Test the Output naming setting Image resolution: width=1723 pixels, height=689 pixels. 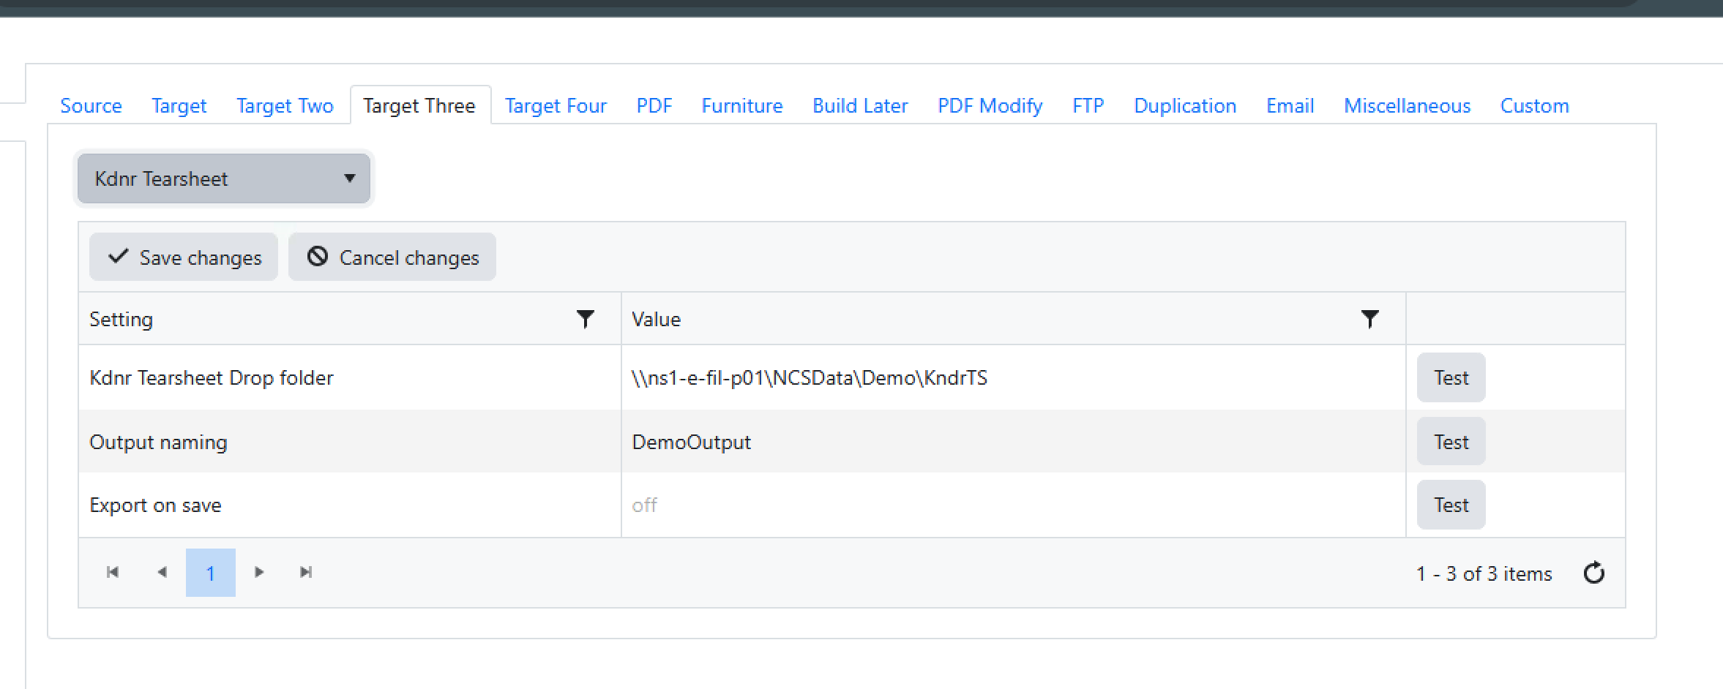[1451, 442]
